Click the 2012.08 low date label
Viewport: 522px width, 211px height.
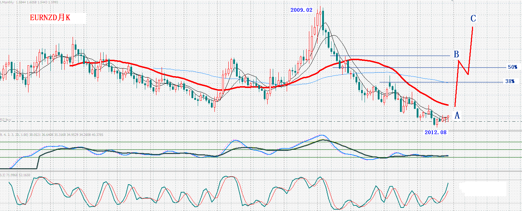[x=435, y=132]
